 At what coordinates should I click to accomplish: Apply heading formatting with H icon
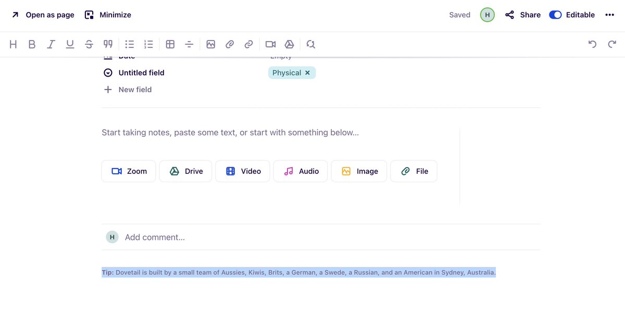(14, 44)
